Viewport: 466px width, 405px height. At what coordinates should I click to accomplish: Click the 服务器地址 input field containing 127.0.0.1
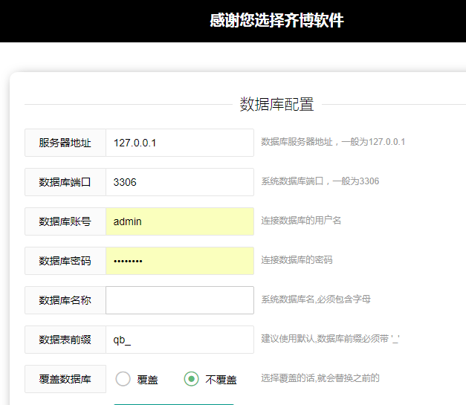(x=179, y=143)
